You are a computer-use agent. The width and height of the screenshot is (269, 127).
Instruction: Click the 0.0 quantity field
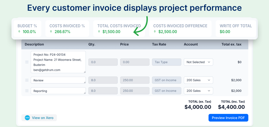[103, 62]
